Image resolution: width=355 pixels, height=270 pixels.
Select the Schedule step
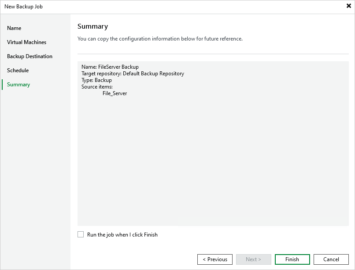pos(18,70)
